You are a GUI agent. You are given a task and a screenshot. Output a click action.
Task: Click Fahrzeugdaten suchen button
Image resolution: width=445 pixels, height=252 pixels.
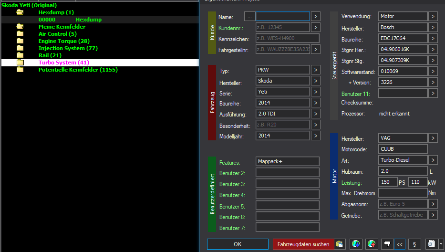(x=303, y=244)
